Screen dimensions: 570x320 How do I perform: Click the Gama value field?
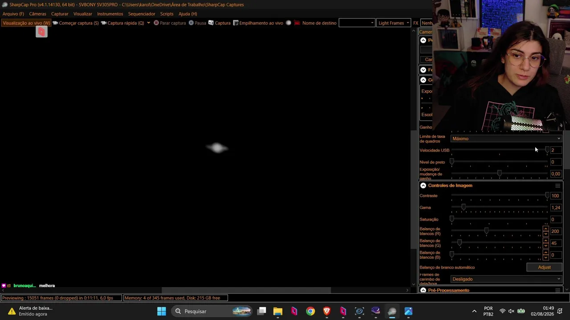click(555, 208)
